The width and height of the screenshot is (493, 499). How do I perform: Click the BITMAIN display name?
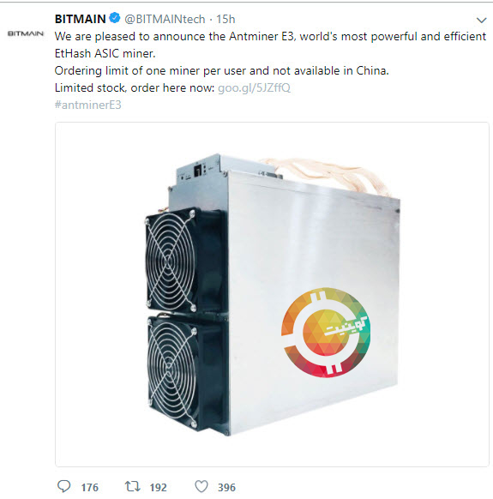(x=81, y=19)
